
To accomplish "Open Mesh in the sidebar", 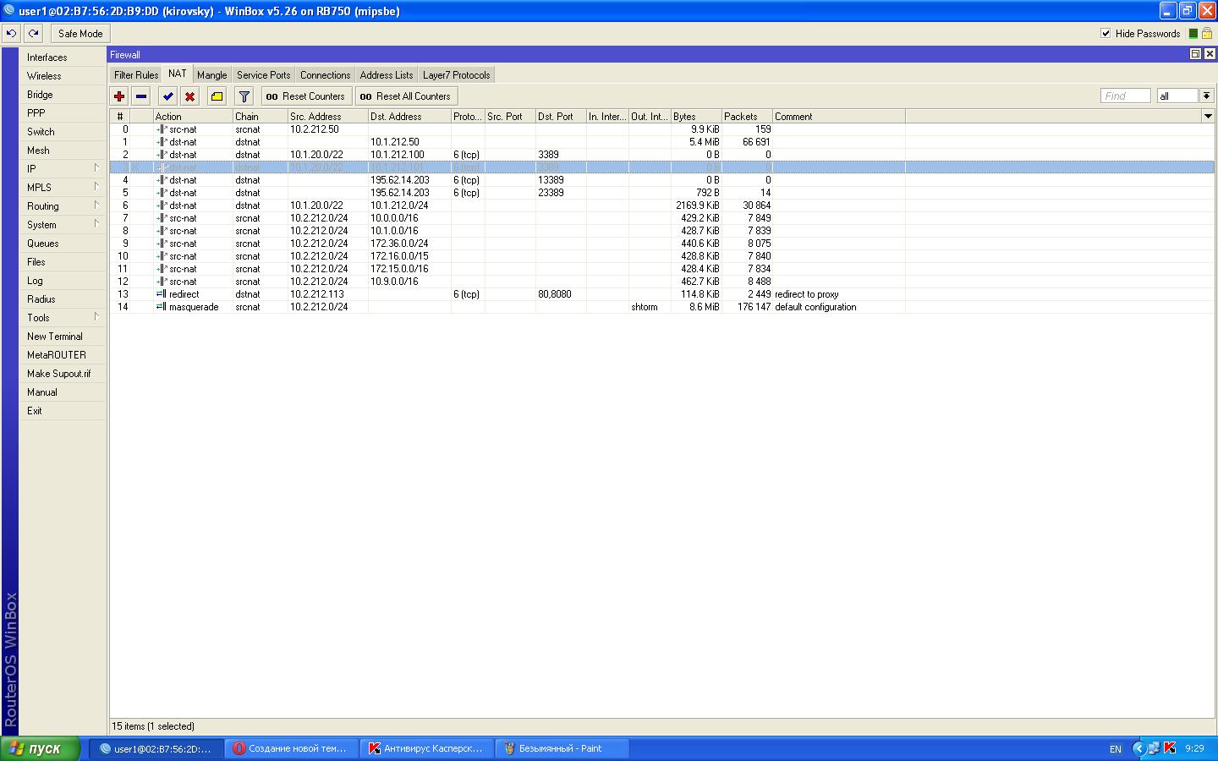I will click(x=63, y=151).
